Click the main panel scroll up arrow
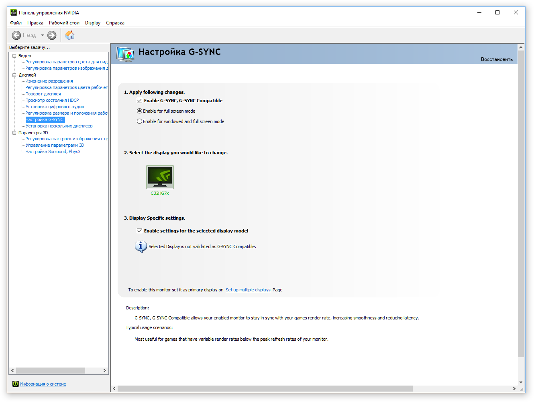The image size is (534, 402). tap(521, 47)
